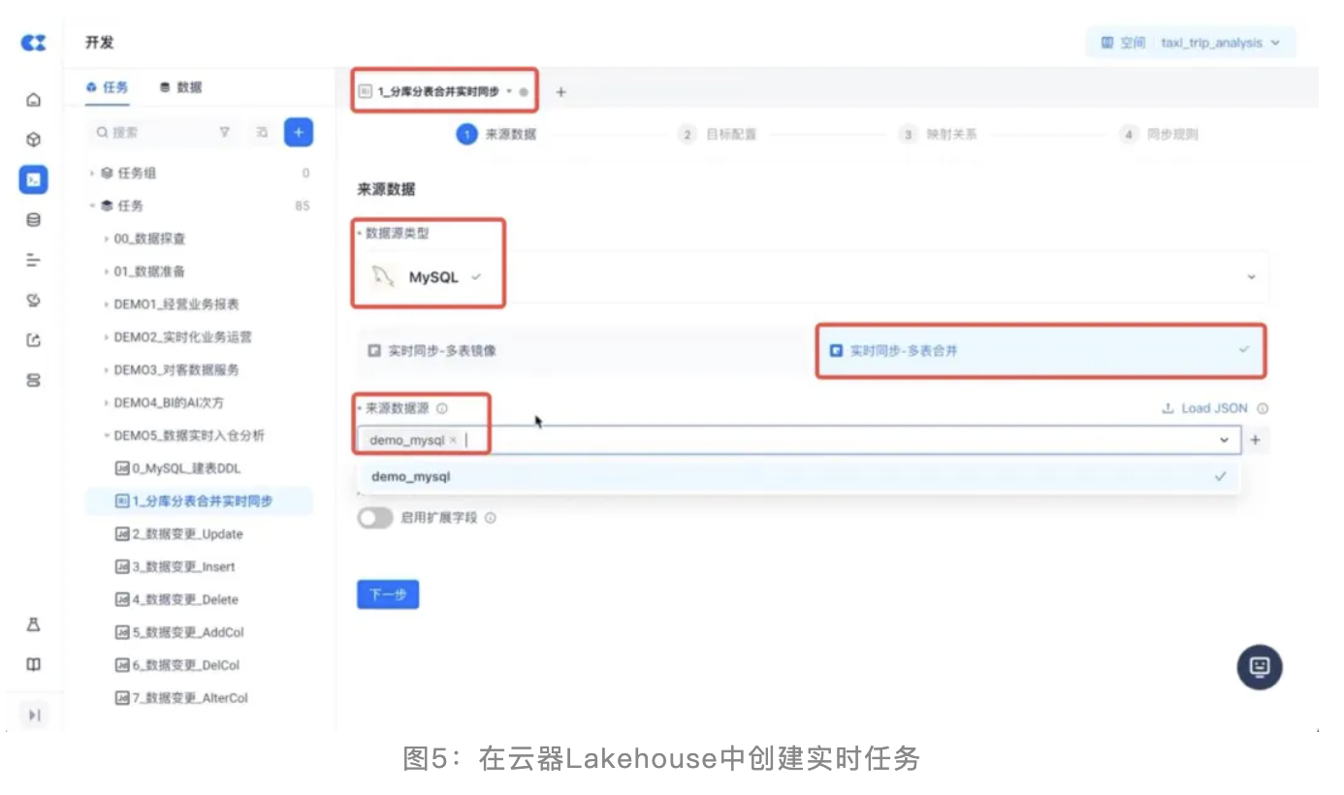This screenshot has width=1344, height=795.
Task: Enable the 启用扩展字段 toggle switch
Action: [375, 518]
